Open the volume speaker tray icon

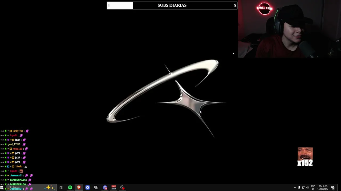point(308,188)
